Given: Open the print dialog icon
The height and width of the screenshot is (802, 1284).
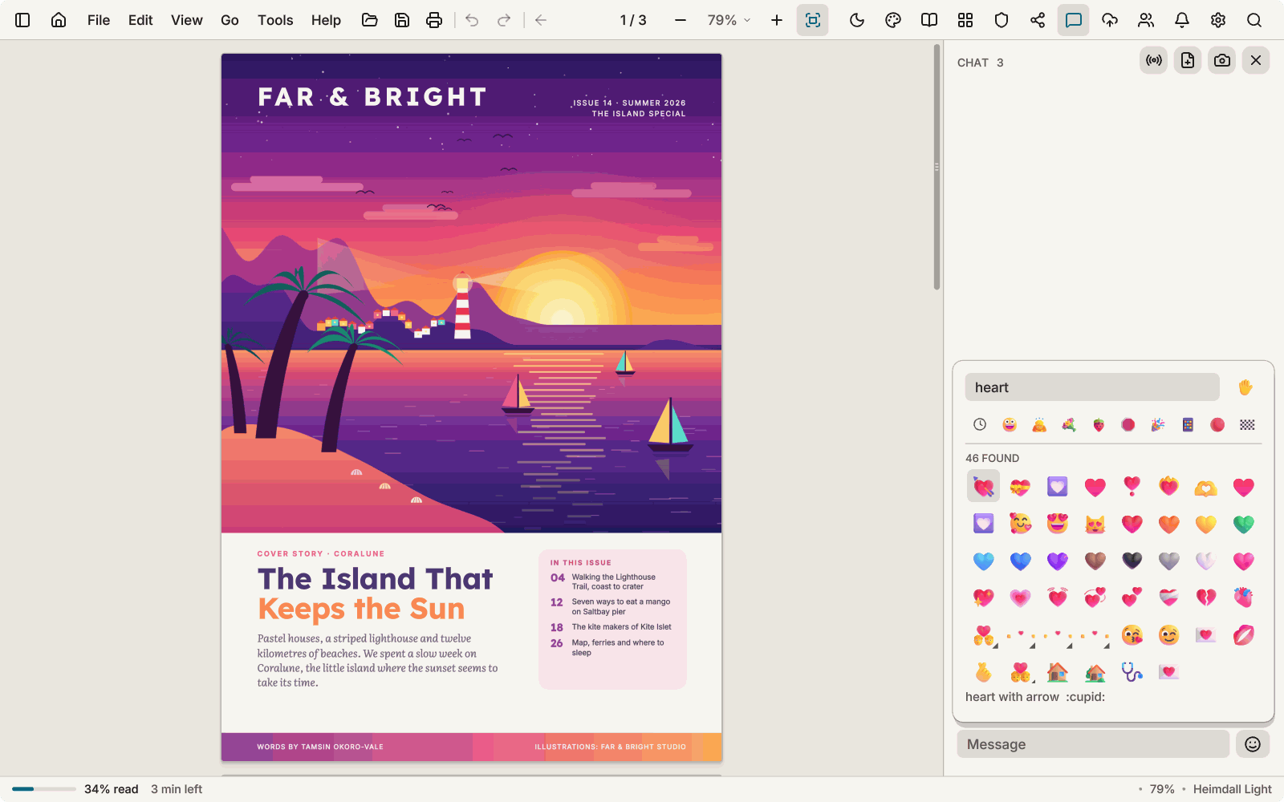Looking at the screenshot, I should 434,20.
